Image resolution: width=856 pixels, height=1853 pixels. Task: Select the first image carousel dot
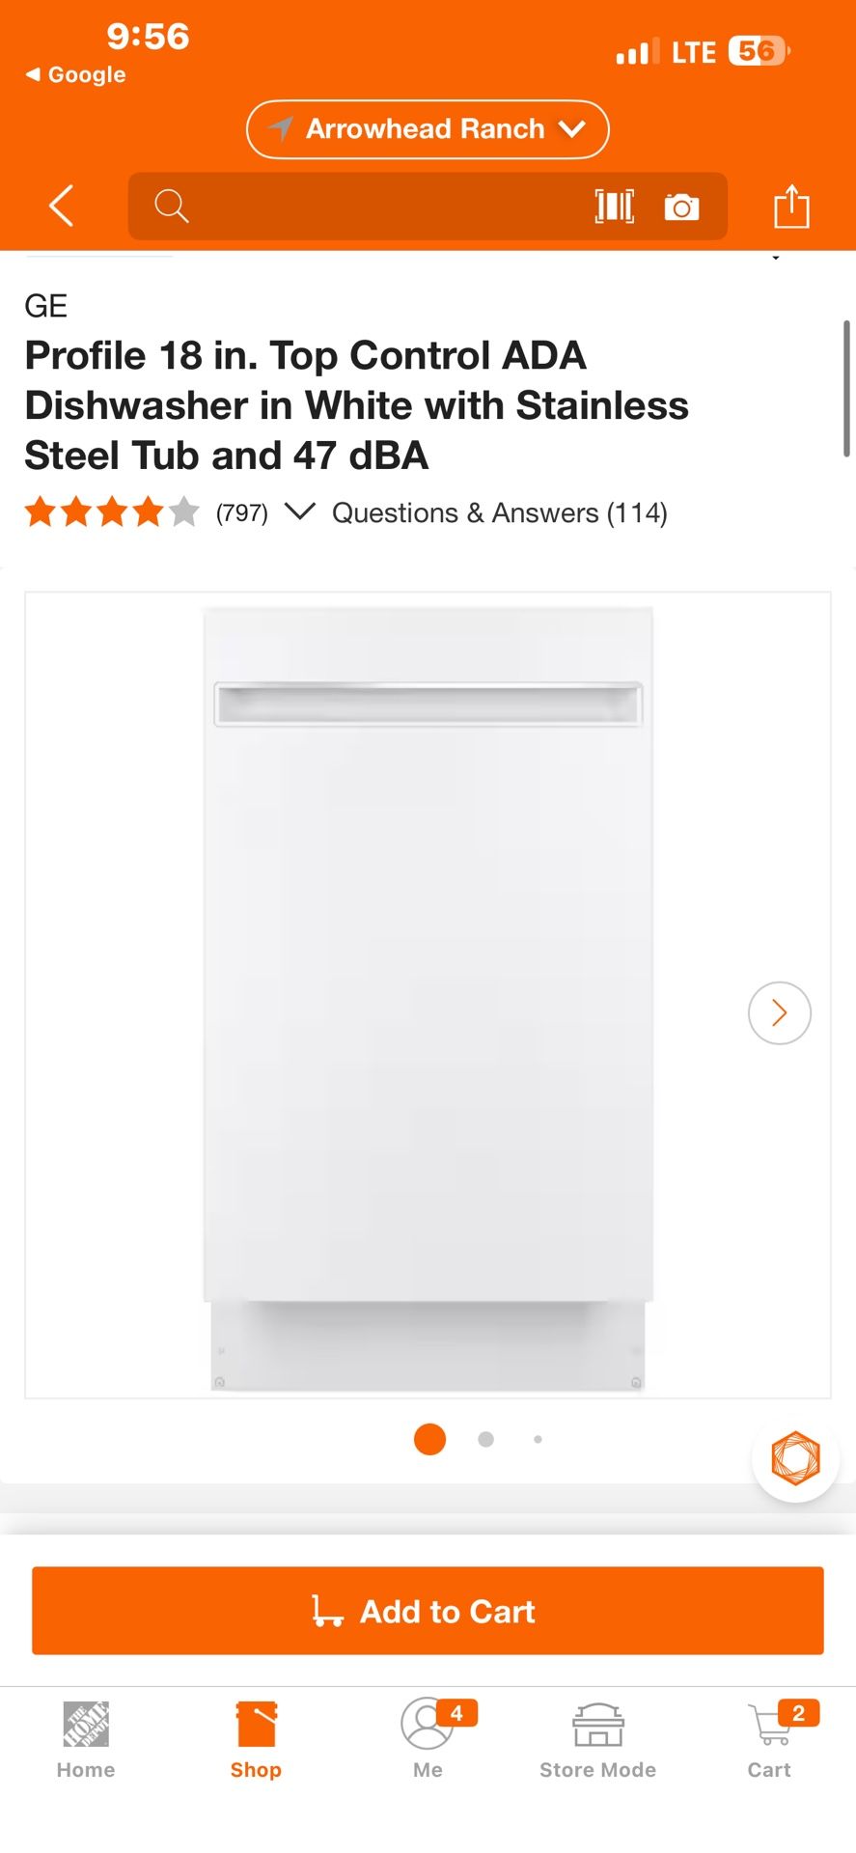(429, 1439)
